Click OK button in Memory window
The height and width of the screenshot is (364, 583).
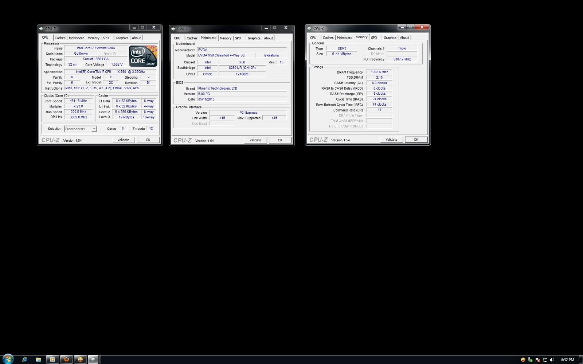pos(416,140)
